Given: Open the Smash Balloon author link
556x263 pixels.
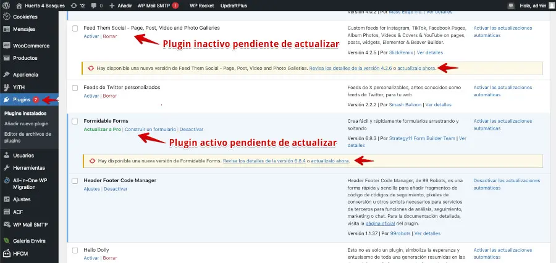Looking at the screenshot, I should pos(405,104).
